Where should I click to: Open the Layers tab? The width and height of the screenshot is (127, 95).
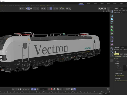123,47
